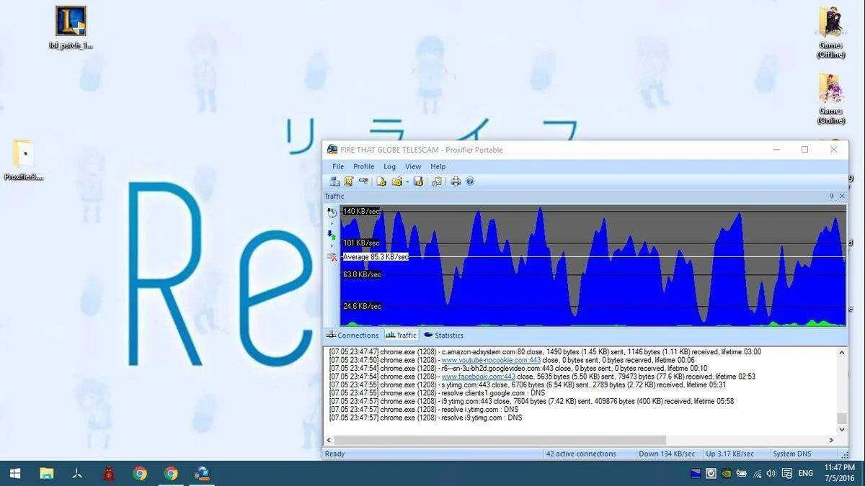Click www.youtube-nocookie.com:443 link in log
This screenshot has width=865, height=486.
click(491, 360)
